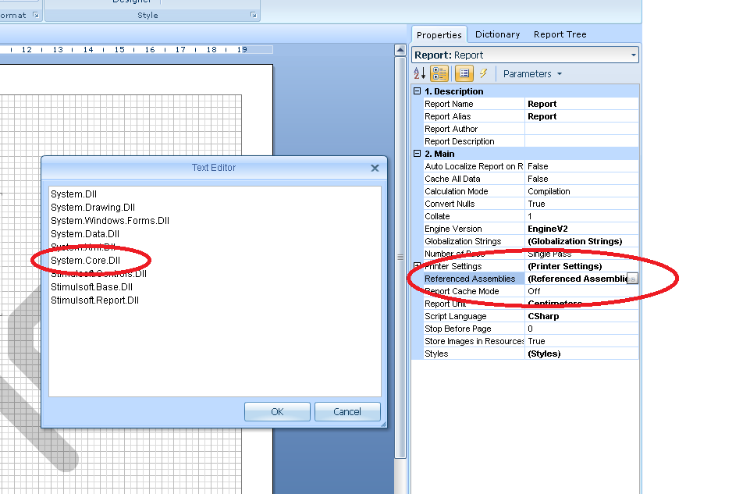Click the empty Report Author value field
This screenshot has width=750, height=494.
tap(581, 129)
